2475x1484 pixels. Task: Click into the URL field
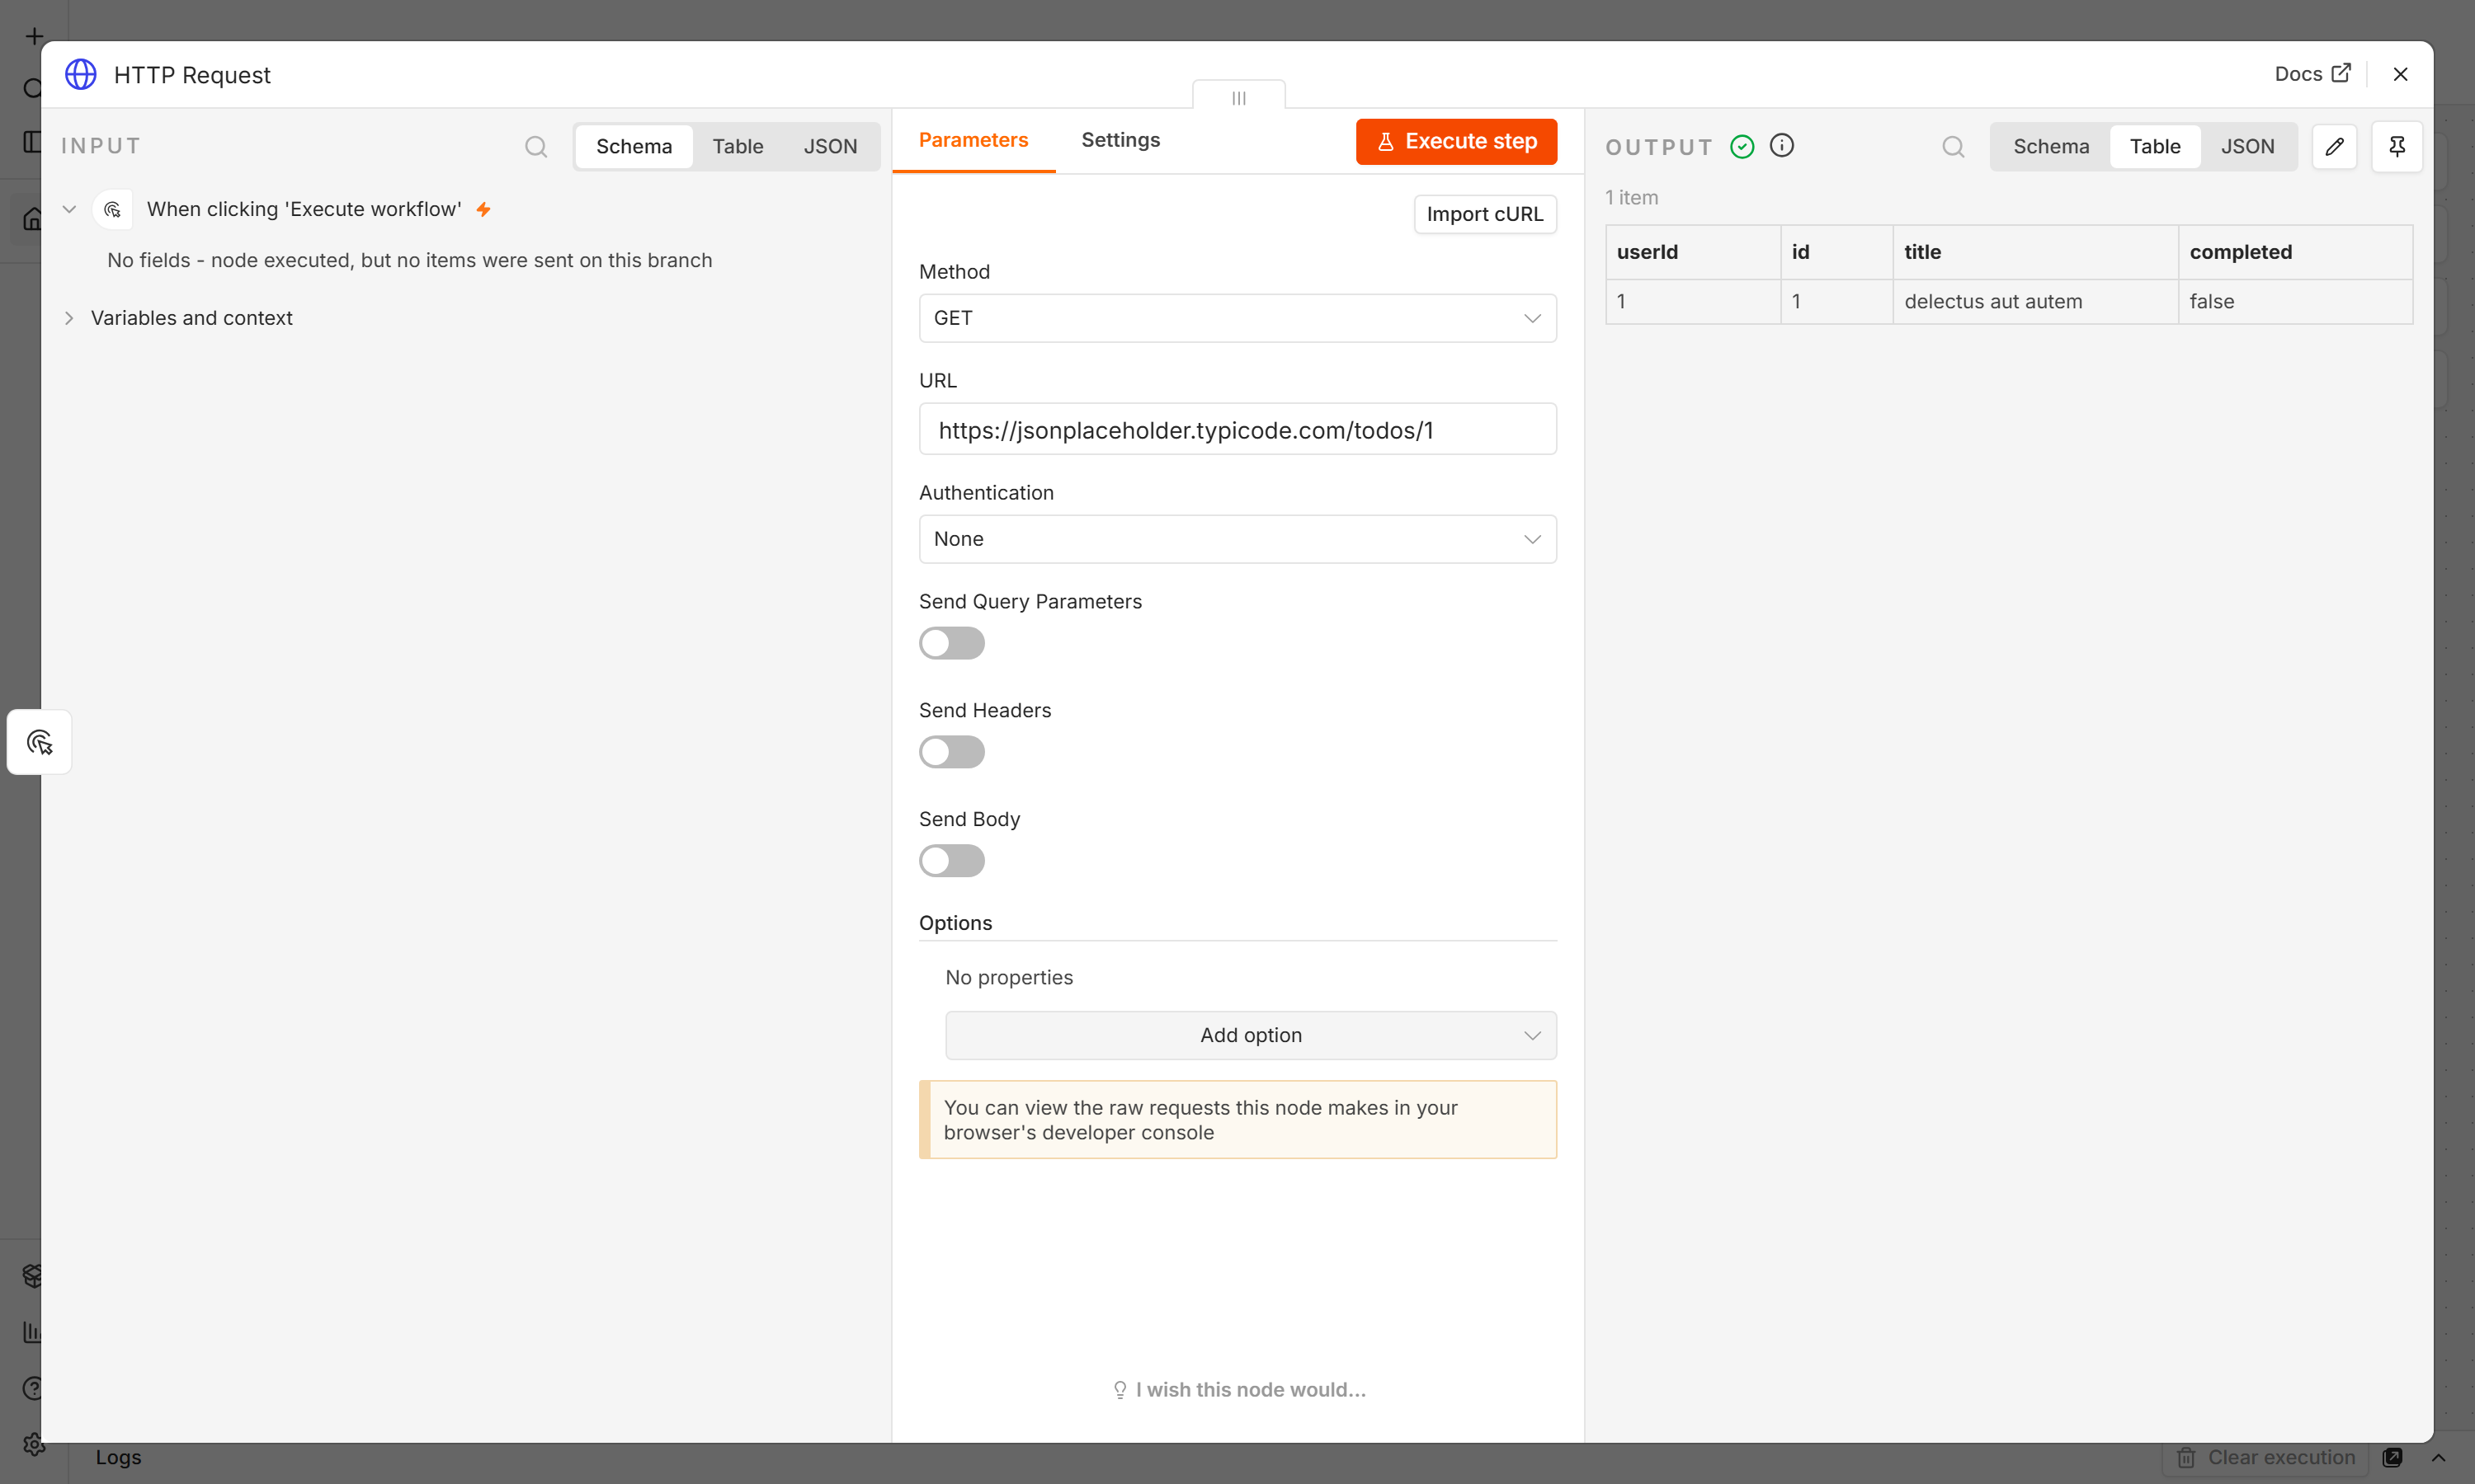pyautogui.click(x=1237, y=429)
